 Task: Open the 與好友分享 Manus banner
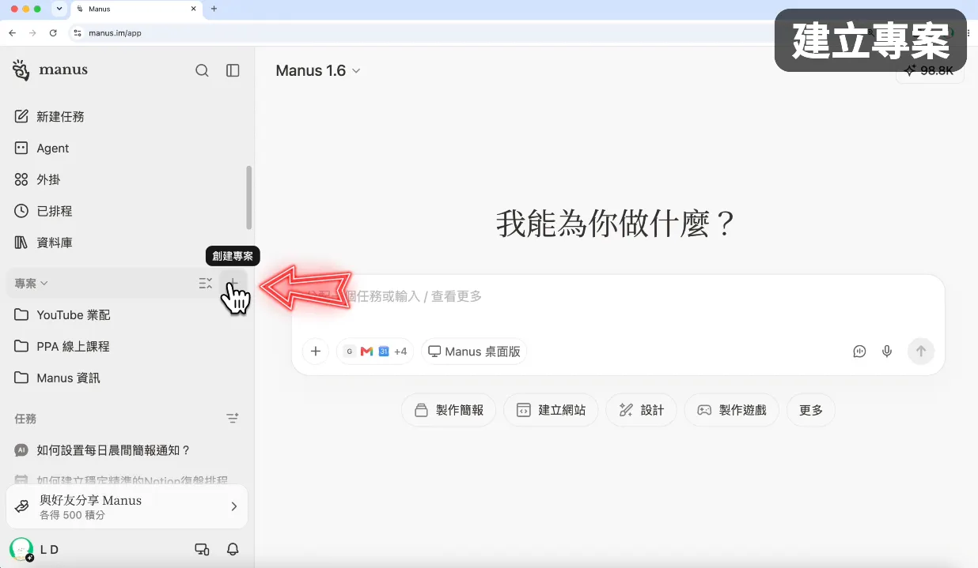pos(127,506)
